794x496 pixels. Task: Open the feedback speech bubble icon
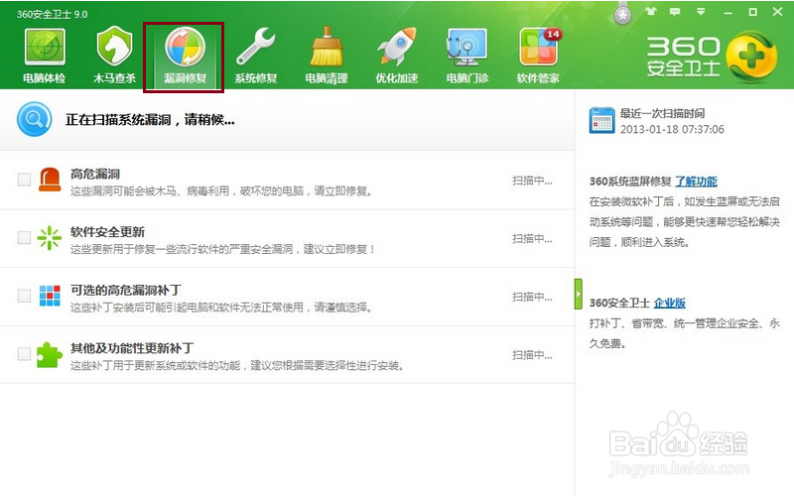(x=675, y=12)
